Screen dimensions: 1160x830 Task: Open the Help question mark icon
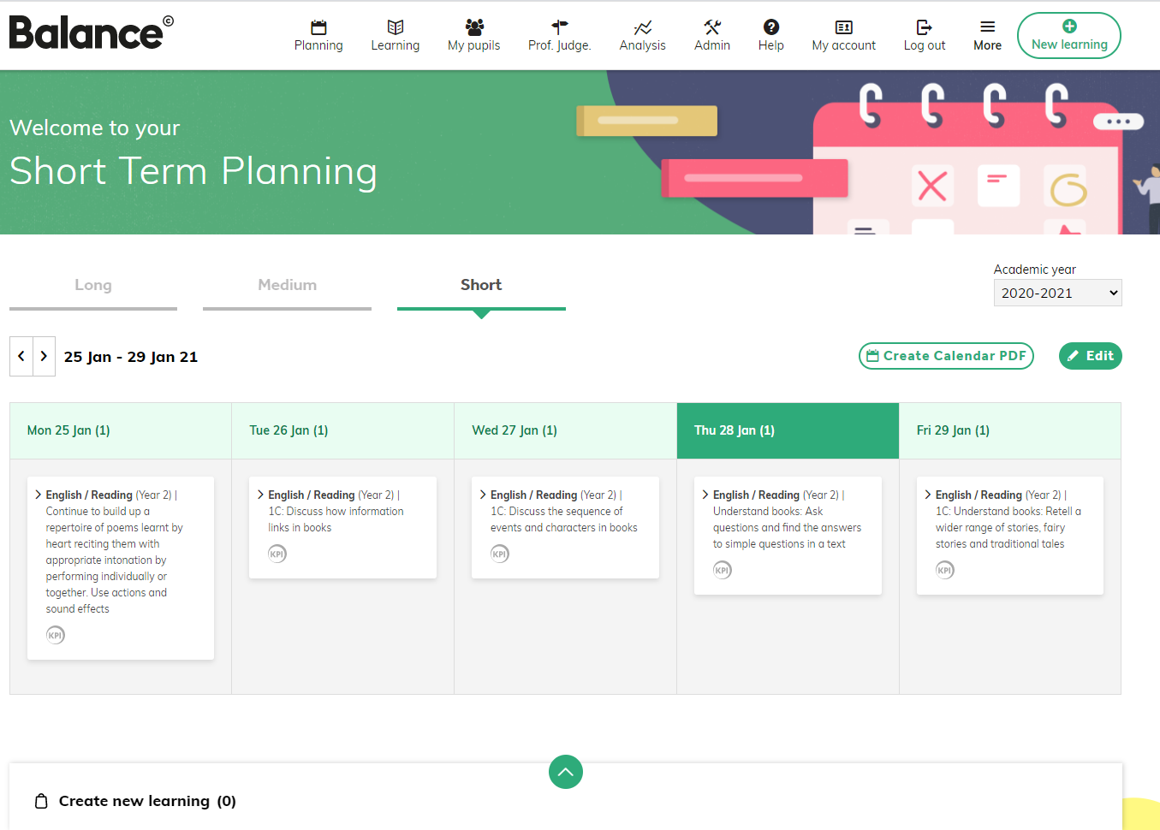(771, 27)
